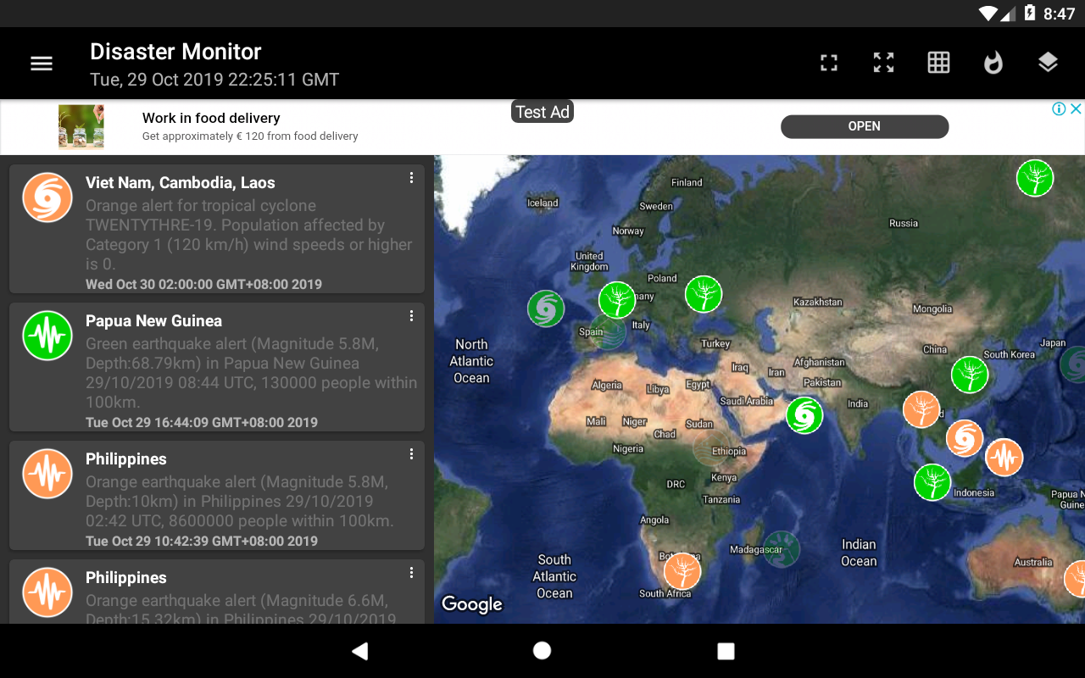1085x678 pixels.
Task: Open the 'Work in food delivery' ad headline
Action: pos(211,118)
